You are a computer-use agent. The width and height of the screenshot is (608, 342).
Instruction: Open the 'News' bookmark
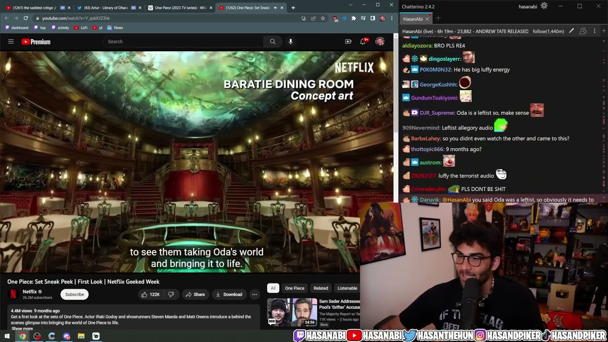click(x=115, y=28)
